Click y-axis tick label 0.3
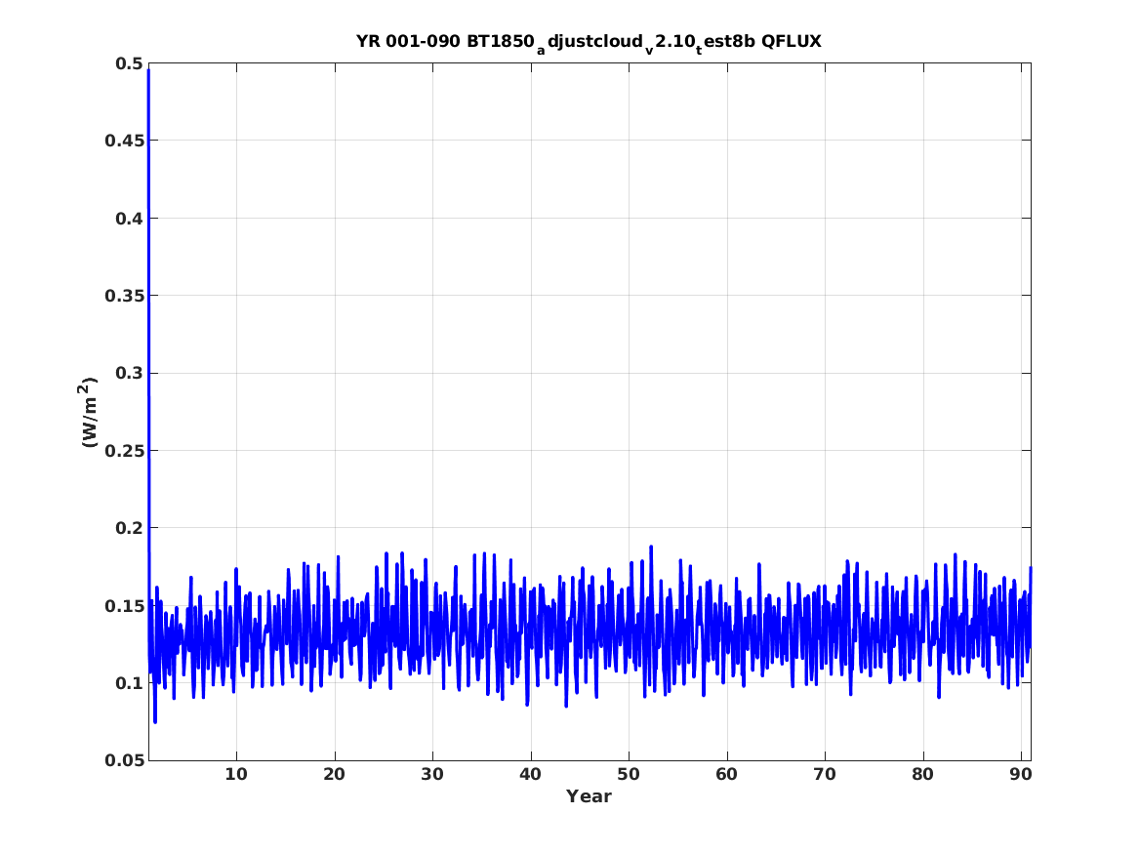 (129, 373)
